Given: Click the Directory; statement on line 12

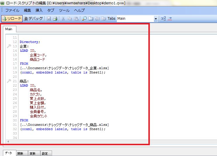Looking at the screenshot, I should [x=30, y=42].
